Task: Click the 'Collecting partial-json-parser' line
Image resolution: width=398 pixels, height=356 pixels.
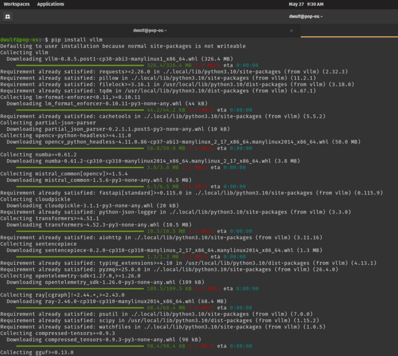Action: click(48, 123)
